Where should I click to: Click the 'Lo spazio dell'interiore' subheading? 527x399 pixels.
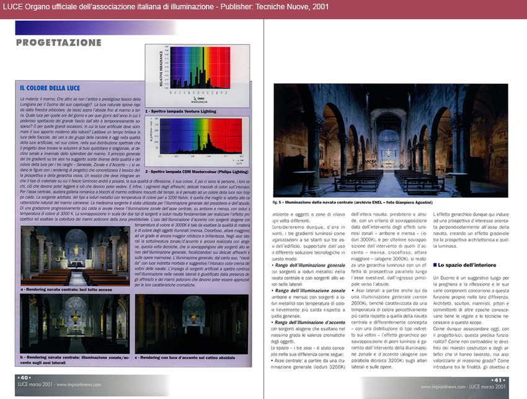click(467, 265)
